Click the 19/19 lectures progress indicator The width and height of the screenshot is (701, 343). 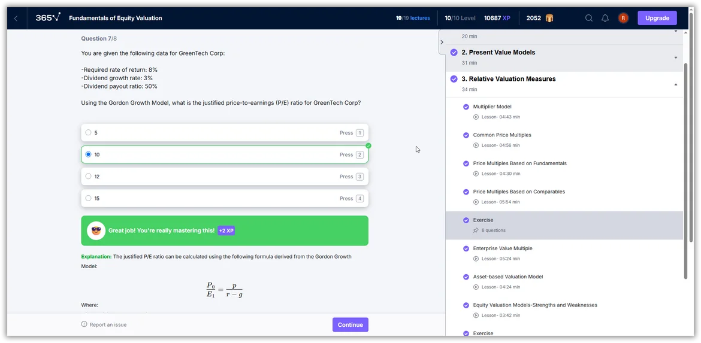[413, 18]
